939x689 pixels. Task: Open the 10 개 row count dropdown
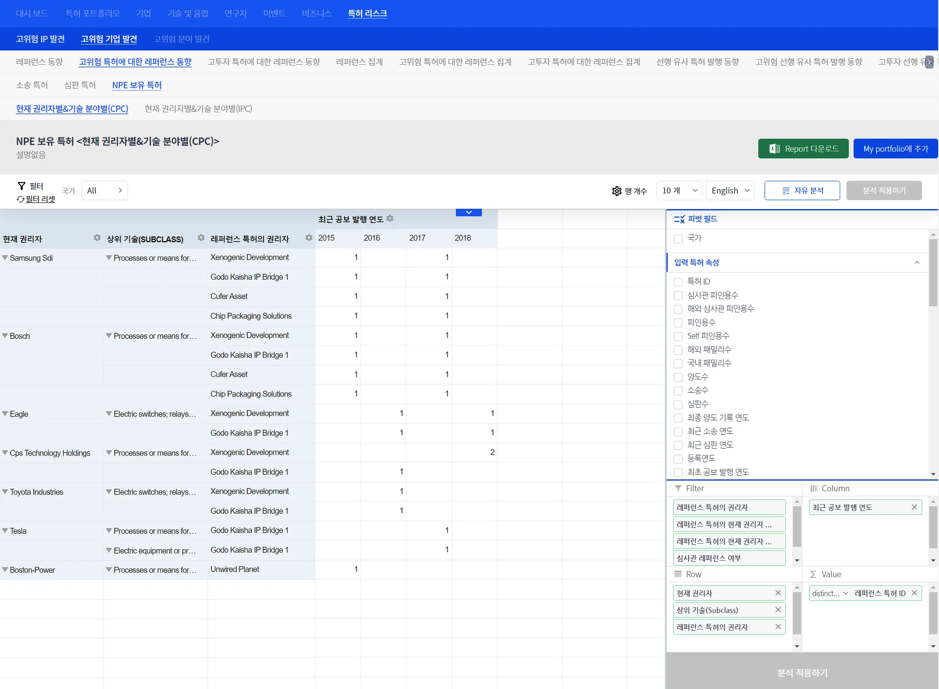click(679, 190)
